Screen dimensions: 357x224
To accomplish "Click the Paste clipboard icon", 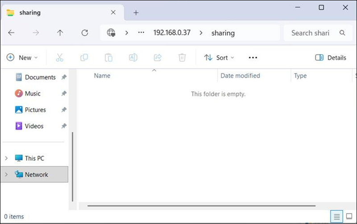I will click(108, 58).
